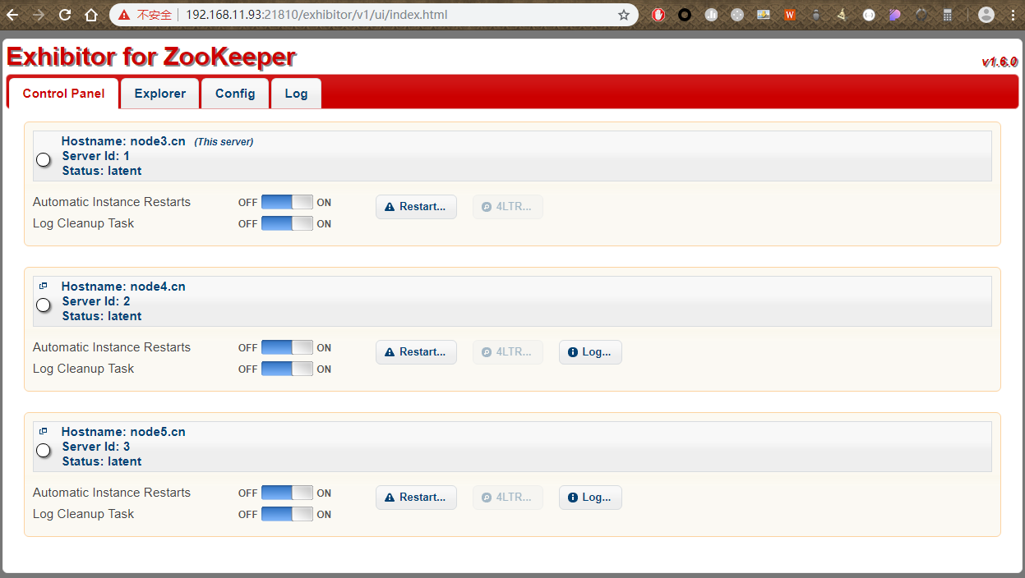Viewport: 1025px width, 578px height.
Task: Reload the page
Action: (x=65, y=15)
